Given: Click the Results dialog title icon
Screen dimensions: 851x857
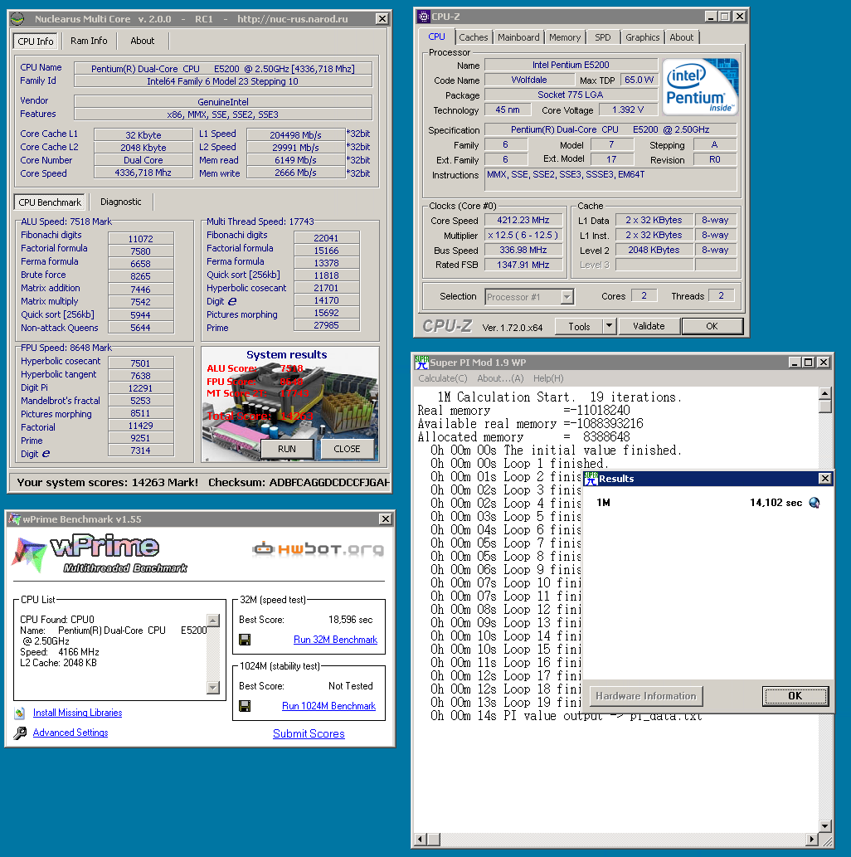Looking at the screenshot, I should pos(591,478).
